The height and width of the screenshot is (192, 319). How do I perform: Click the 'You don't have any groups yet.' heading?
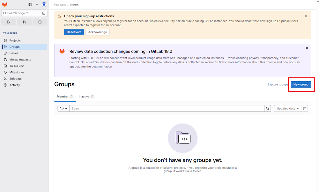[x=183, y=160]
